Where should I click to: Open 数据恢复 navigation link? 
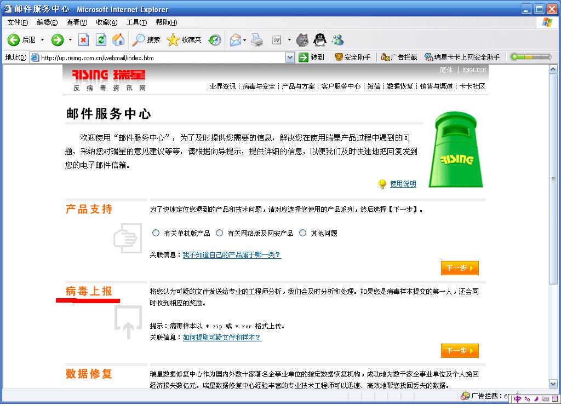400,86
